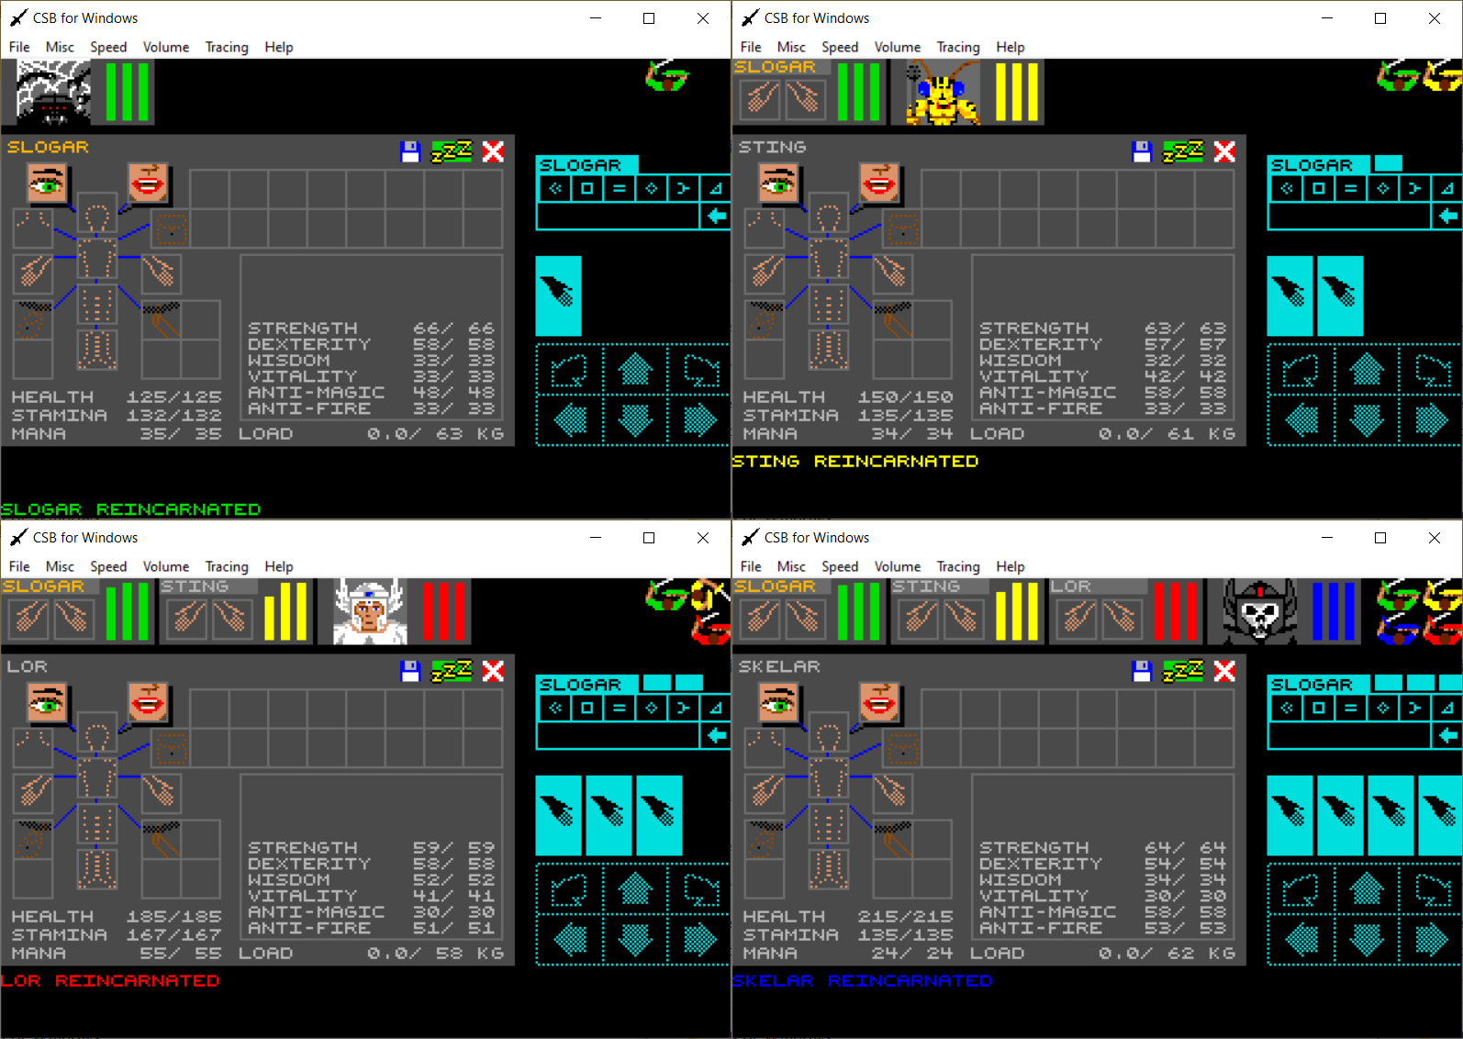Click the save disk icon in the STING sheet window
Viewport: 1463px width, 1039px height.
pos(1142,151)
